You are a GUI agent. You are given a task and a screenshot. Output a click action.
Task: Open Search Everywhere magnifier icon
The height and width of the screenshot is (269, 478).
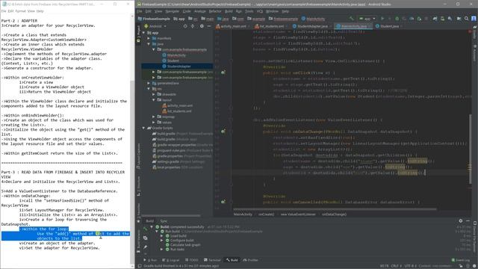click(x=466, y=19)
